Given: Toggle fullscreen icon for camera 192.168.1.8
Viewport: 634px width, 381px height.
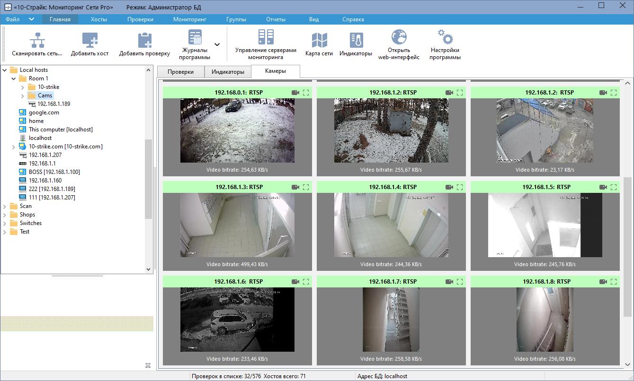Looking at the screenshot, I should coord(614,282).
